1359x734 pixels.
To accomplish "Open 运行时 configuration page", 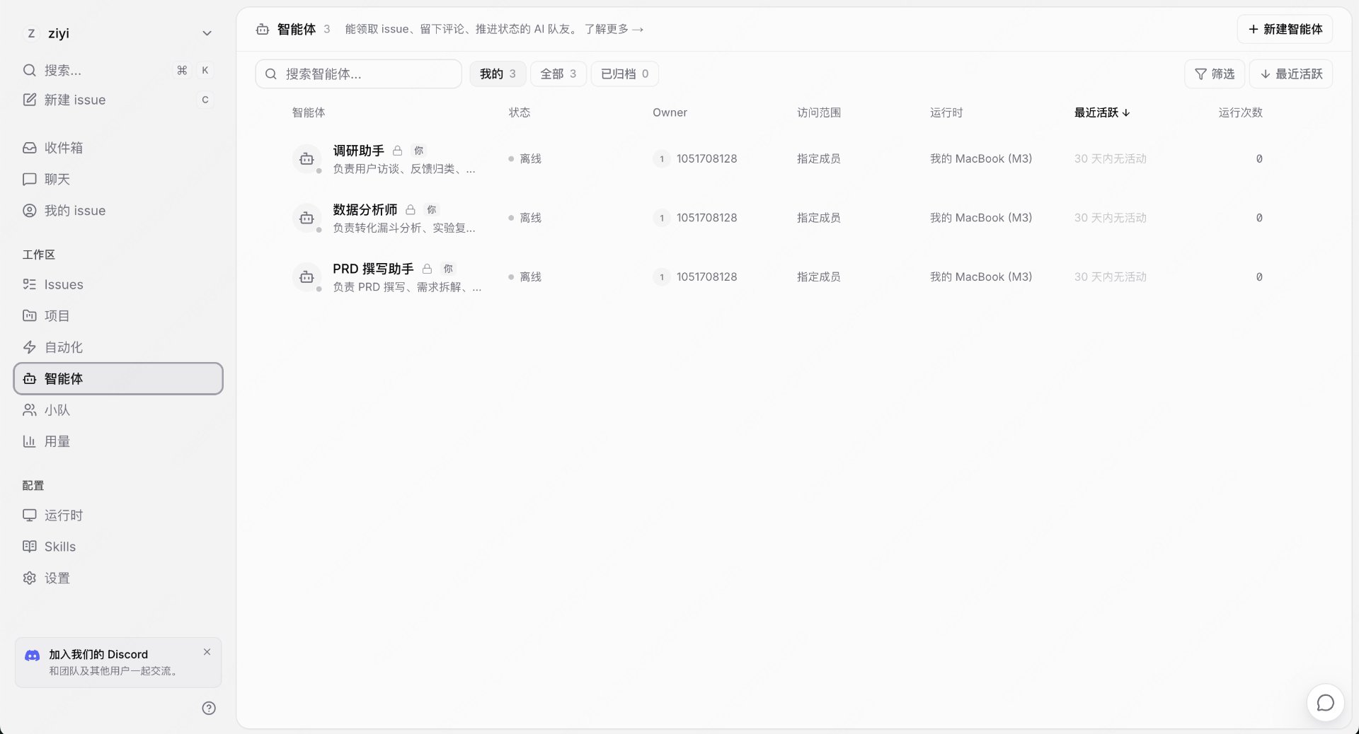I will (118, 515).
